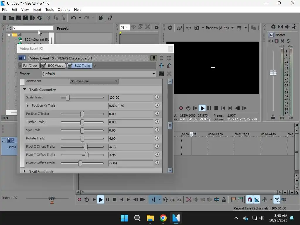Viewport: 300px width, 225px height.
Task: Start playback in the preview window
Action: point(202,108)
